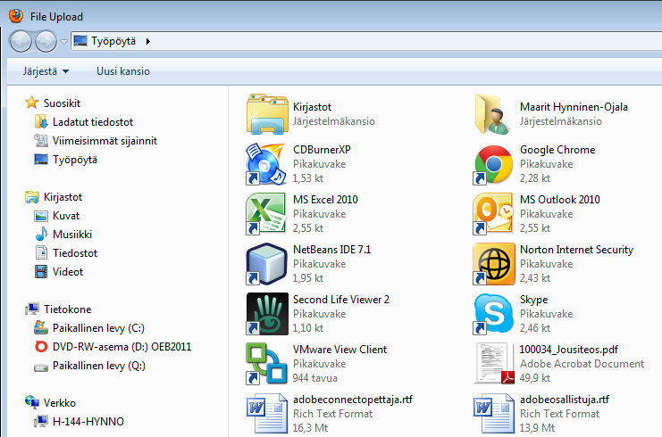Open the Videot library

68,272
